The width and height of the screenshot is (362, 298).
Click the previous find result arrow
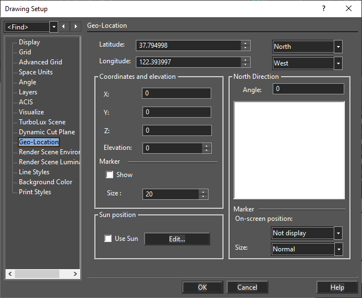(x=63, y=27)
